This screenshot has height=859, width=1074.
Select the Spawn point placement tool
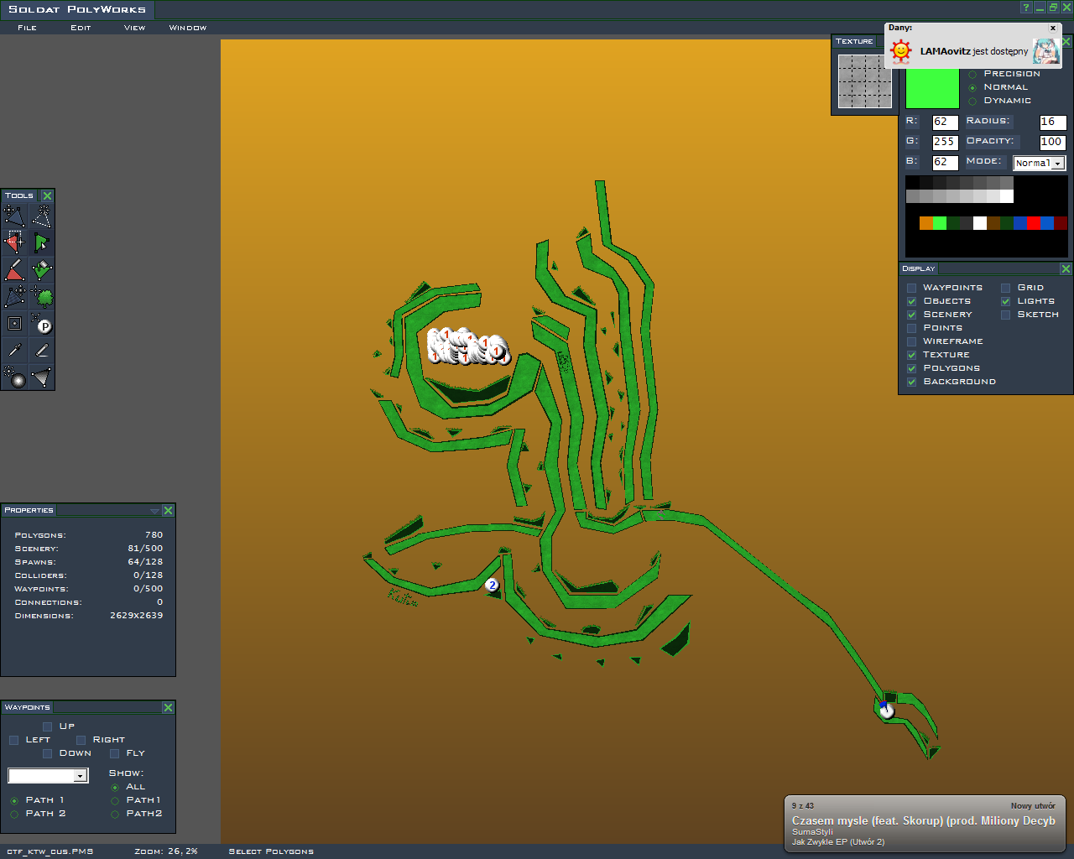pyautogui.click(x=42, y=324)
